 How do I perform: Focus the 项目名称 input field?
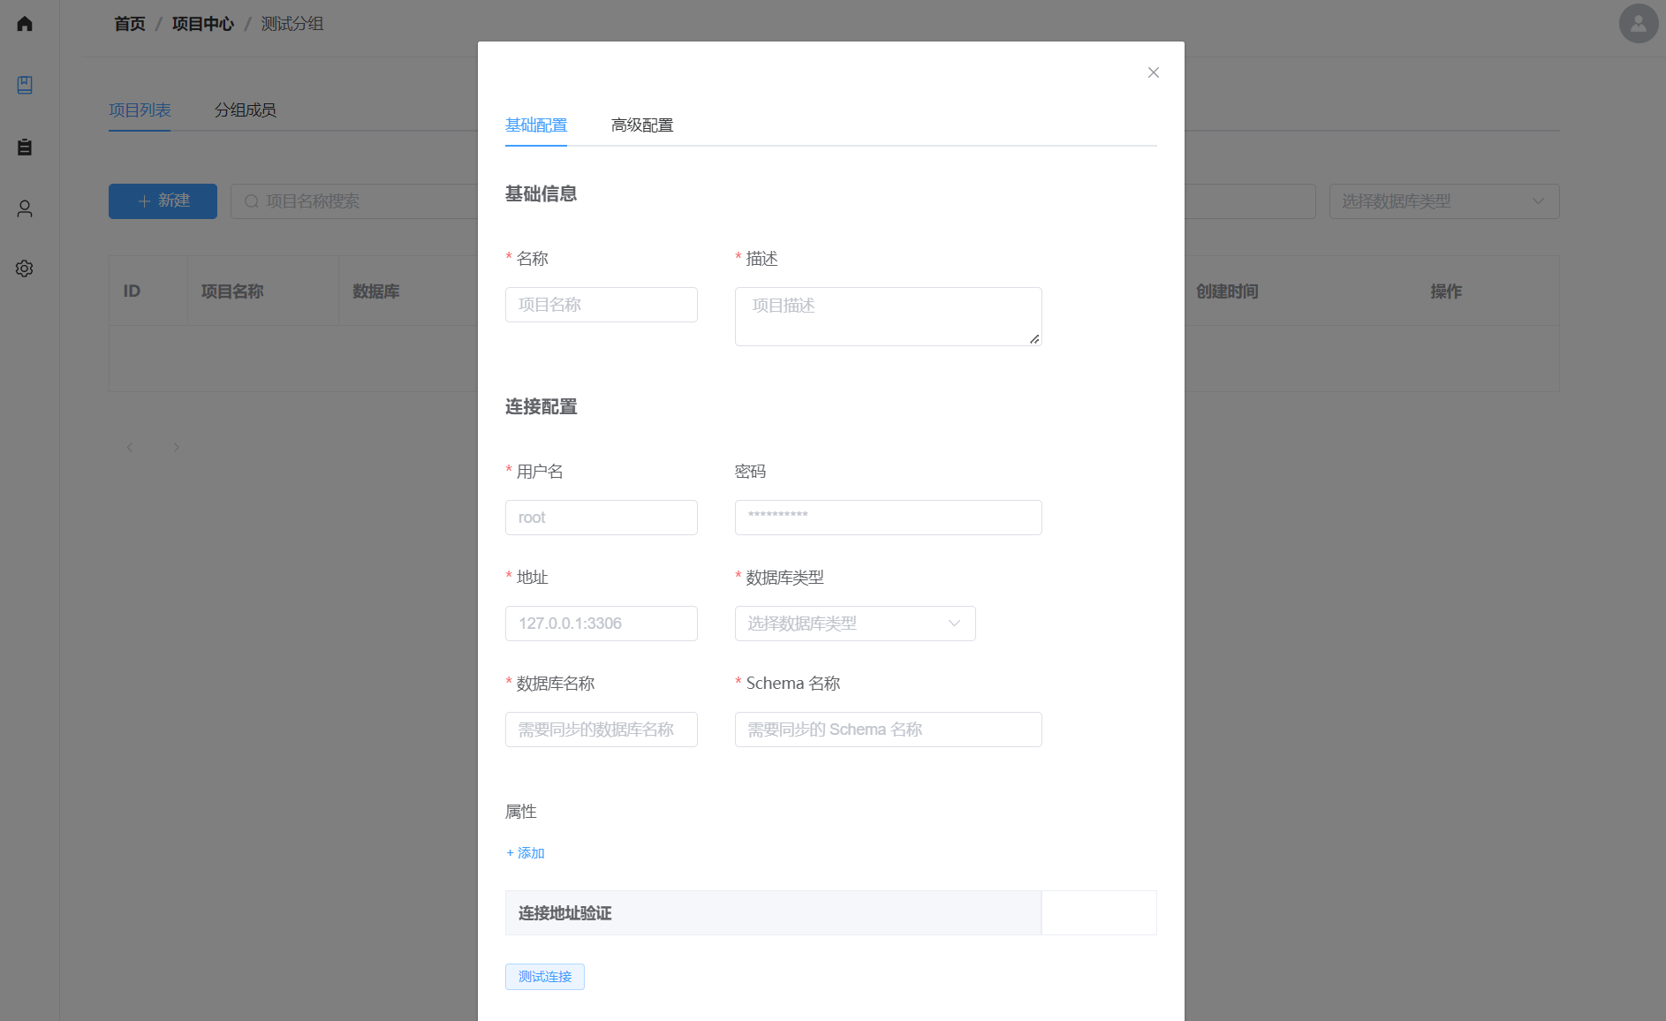[x=601, y=305]
